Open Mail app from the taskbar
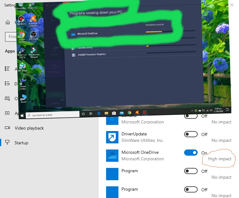 click(122, 113)
